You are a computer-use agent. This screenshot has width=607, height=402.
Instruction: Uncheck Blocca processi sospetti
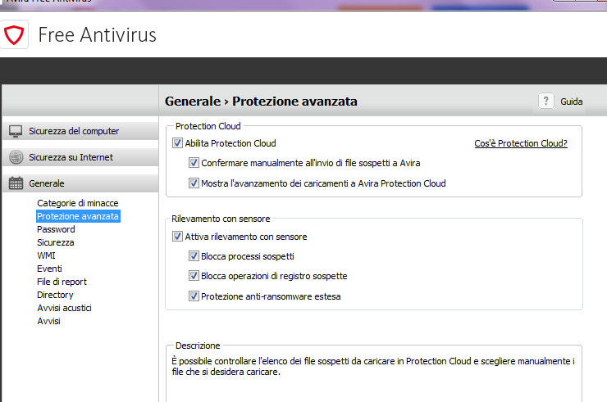pos(194,256)
